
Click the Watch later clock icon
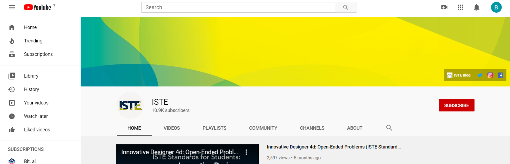coord(12,116)
